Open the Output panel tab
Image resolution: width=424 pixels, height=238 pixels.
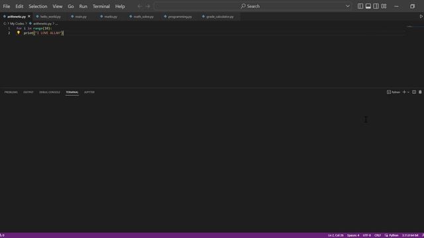pyautogui.click(x=28, y=93)
